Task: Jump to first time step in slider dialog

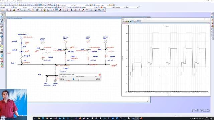Action: [61, 79]
